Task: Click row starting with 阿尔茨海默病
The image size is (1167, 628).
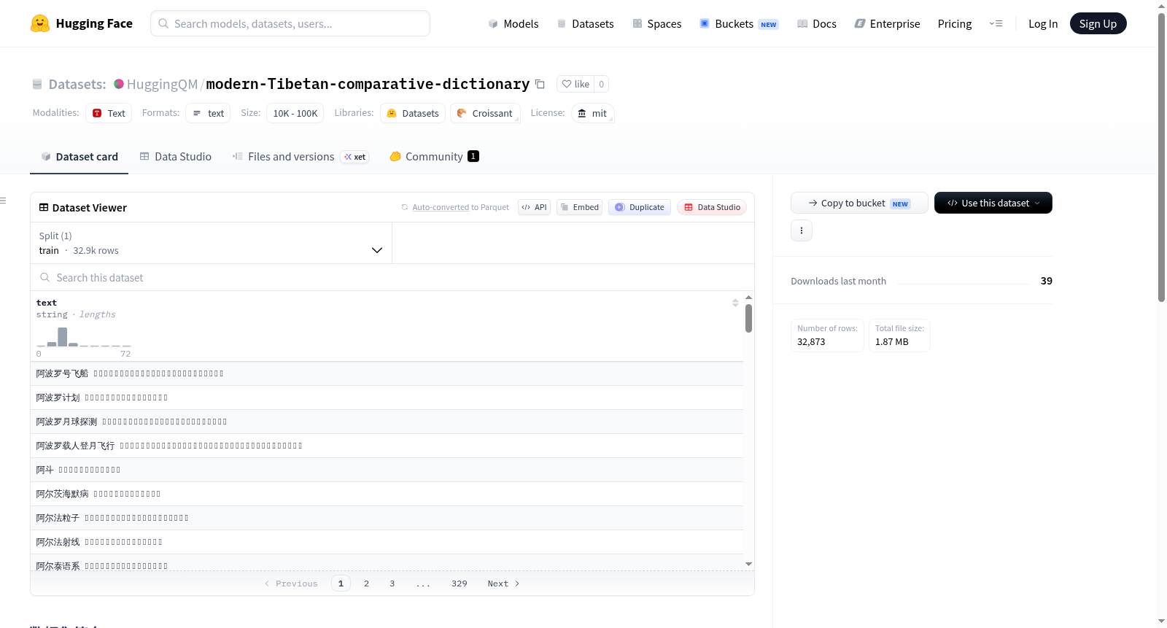Action: click(x=387, y=494)
